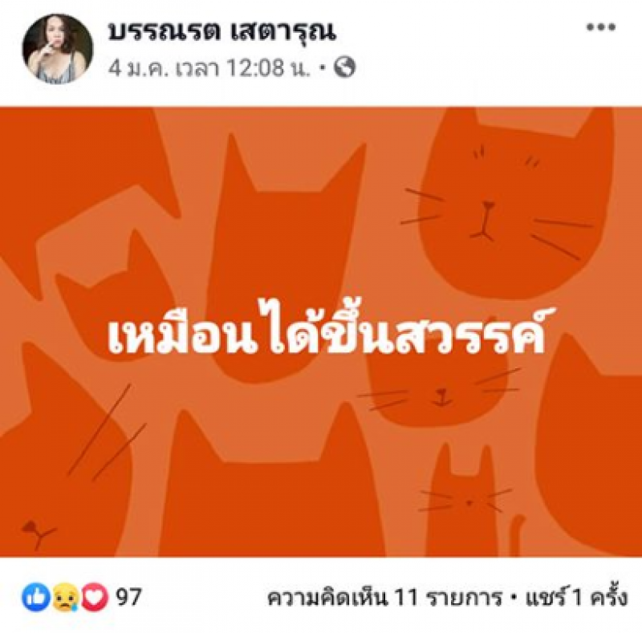The width and height of the screenshot is (642, 633).
Task: Open the post timestamp 4 ม.ค. เวลา 12:08 น.
Action: point(209,67)
